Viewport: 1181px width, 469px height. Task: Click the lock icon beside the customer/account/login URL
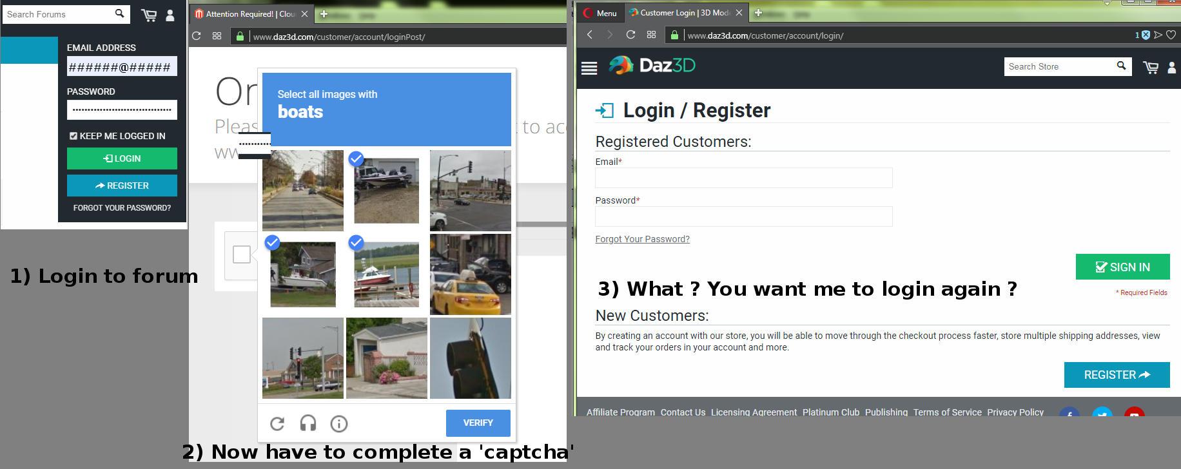coord(674,35)
